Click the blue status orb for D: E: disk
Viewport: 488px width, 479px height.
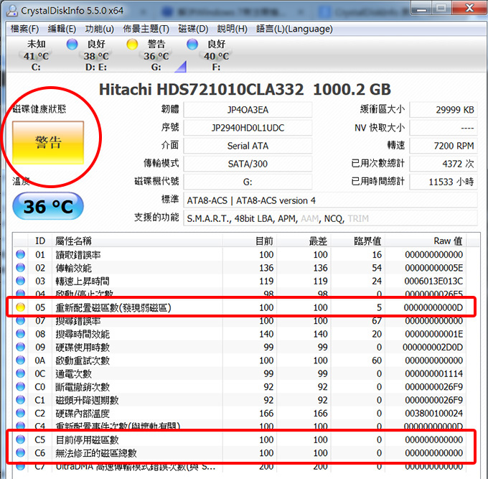72,45
